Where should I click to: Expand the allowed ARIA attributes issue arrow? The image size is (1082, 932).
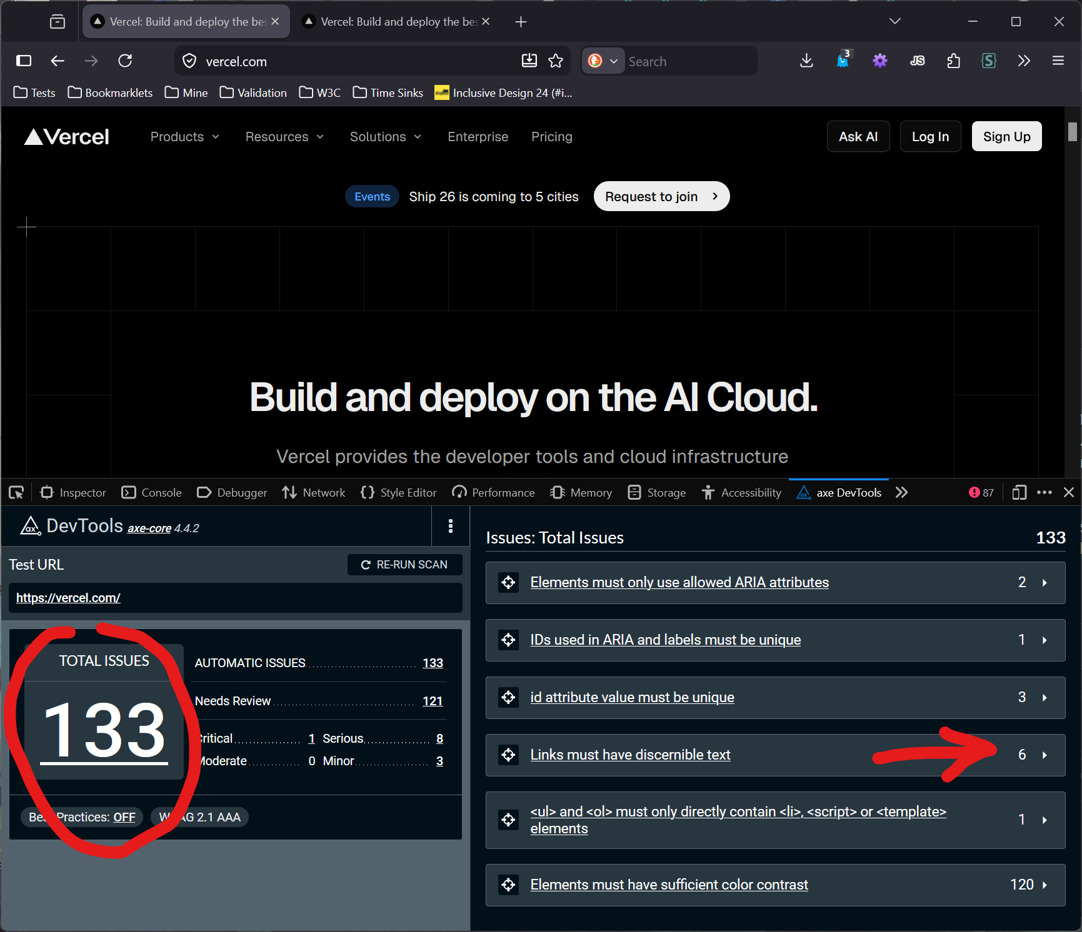click(1044, 582)
